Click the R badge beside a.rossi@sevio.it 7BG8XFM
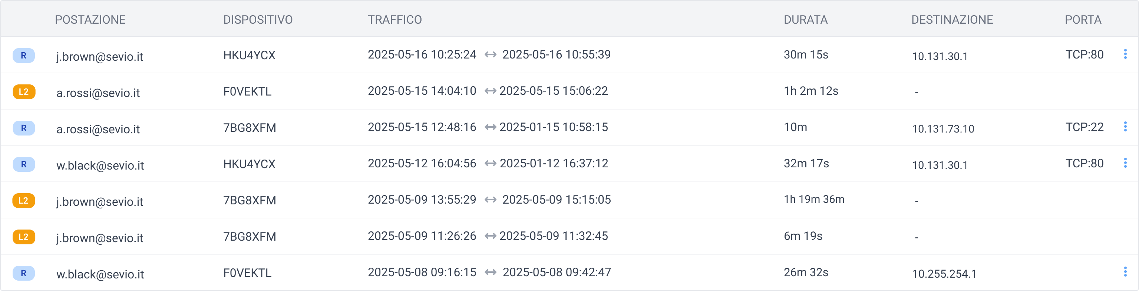 [x=24, y=128]
